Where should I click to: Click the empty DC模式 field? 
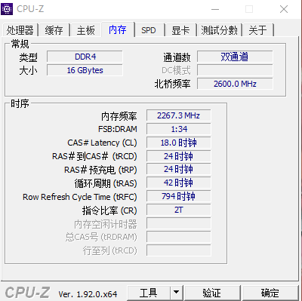(x=235, y=70)
